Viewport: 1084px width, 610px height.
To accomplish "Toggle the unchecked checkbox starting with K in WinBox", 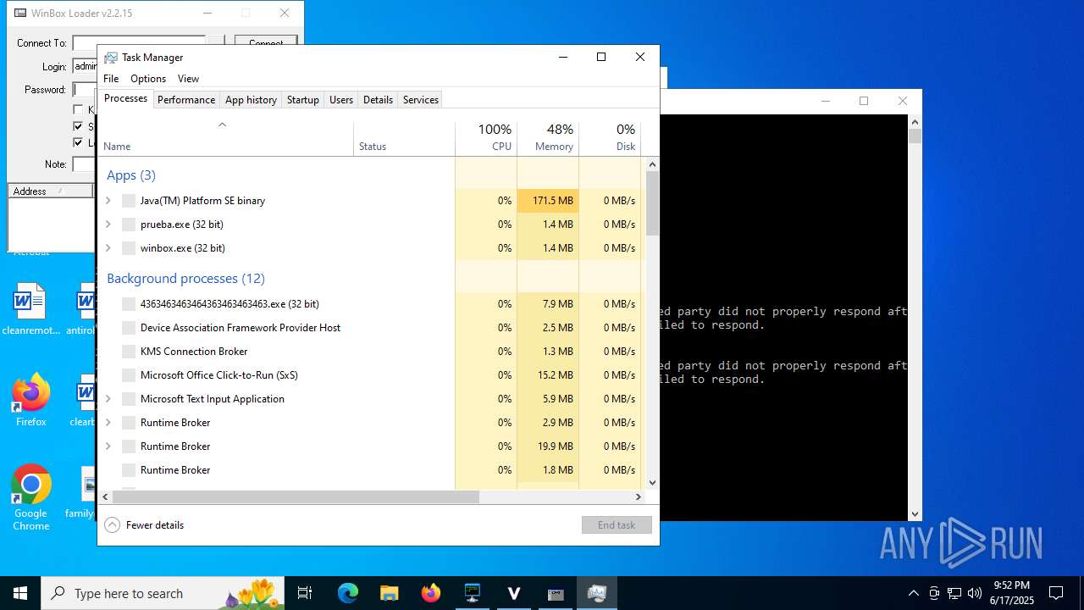I will pyautogui.click(x=79, y=109).
